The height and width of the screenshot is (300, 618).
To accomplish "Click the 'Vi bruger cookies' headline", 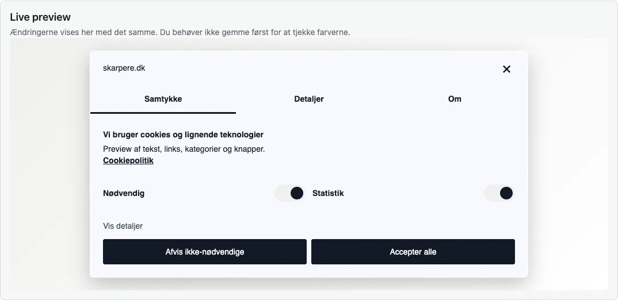I will pos(184,134).
